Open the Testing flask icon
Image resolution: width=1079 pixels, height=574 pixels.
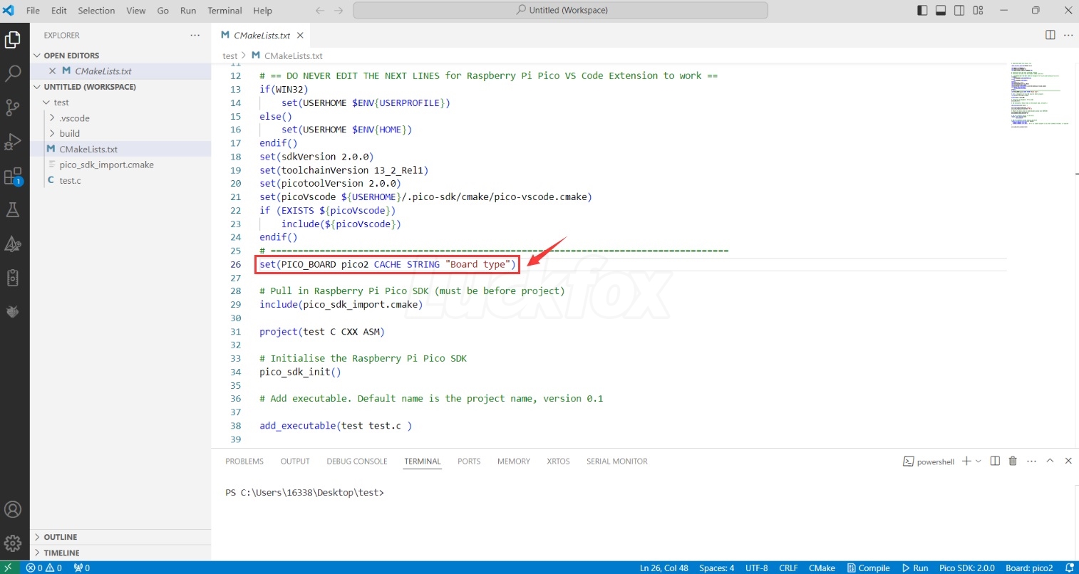14,209
